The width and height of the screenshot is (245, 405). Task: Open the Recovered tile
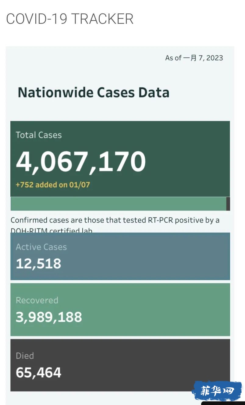120,310
